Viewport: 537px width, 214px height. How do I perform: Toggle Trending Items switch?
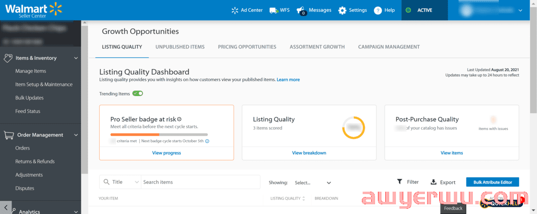coord(138,93)
